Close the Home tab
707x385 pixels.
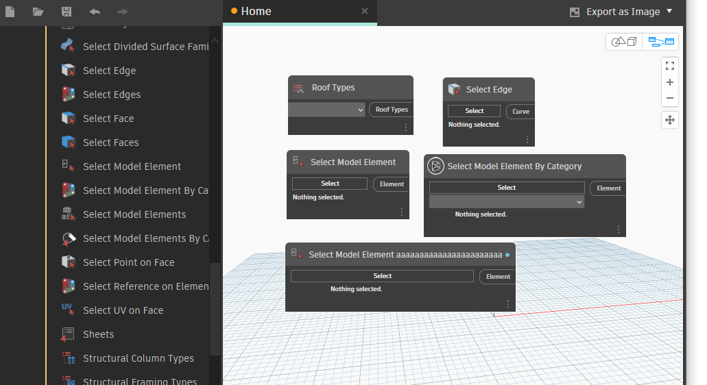click(x=365, y=11)
